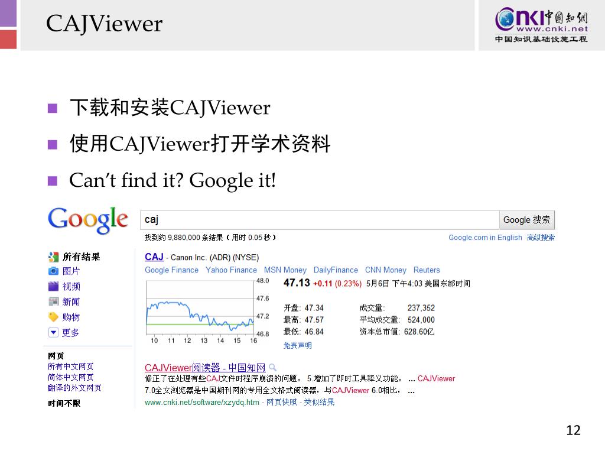Open the 图片 camera icon
The width and height of the screenshot is (605, 454).
[53, 271]
